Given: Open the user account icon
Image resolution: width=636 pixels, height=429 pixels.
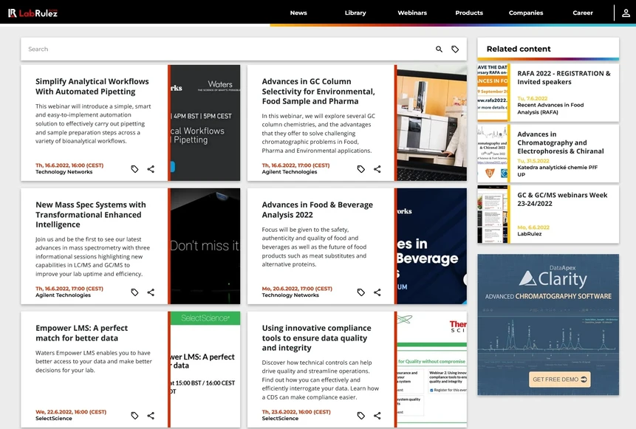Looking at the screenshot, I should click(626, 13).
